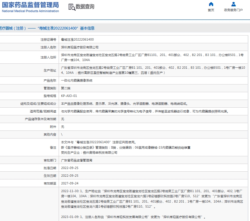This screenshot has width=250, height=221.
Task: Open the 国家药品监督管理局 logo
Action: click(x=30, y=7)
